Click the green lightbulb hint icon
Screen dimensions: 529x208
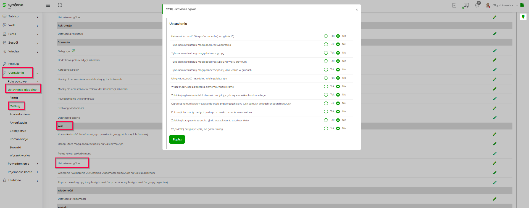point(523,17)
